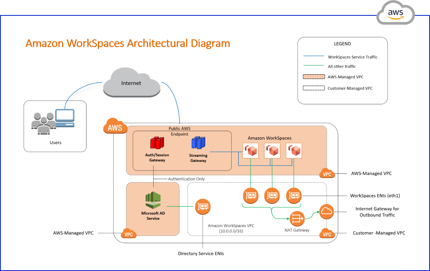The height and width of the screenshot is (271, 430).
Task: Click the Authentication Only label
Action: coord(186,179)
